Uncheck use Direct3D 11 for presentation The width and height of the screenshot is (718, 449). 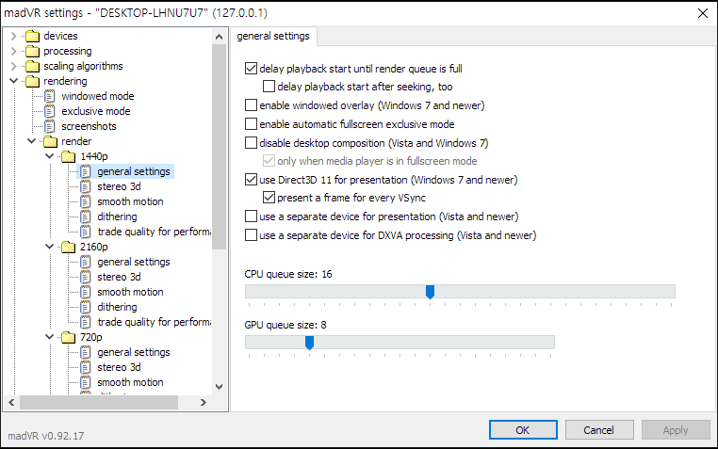pos(251,180)
